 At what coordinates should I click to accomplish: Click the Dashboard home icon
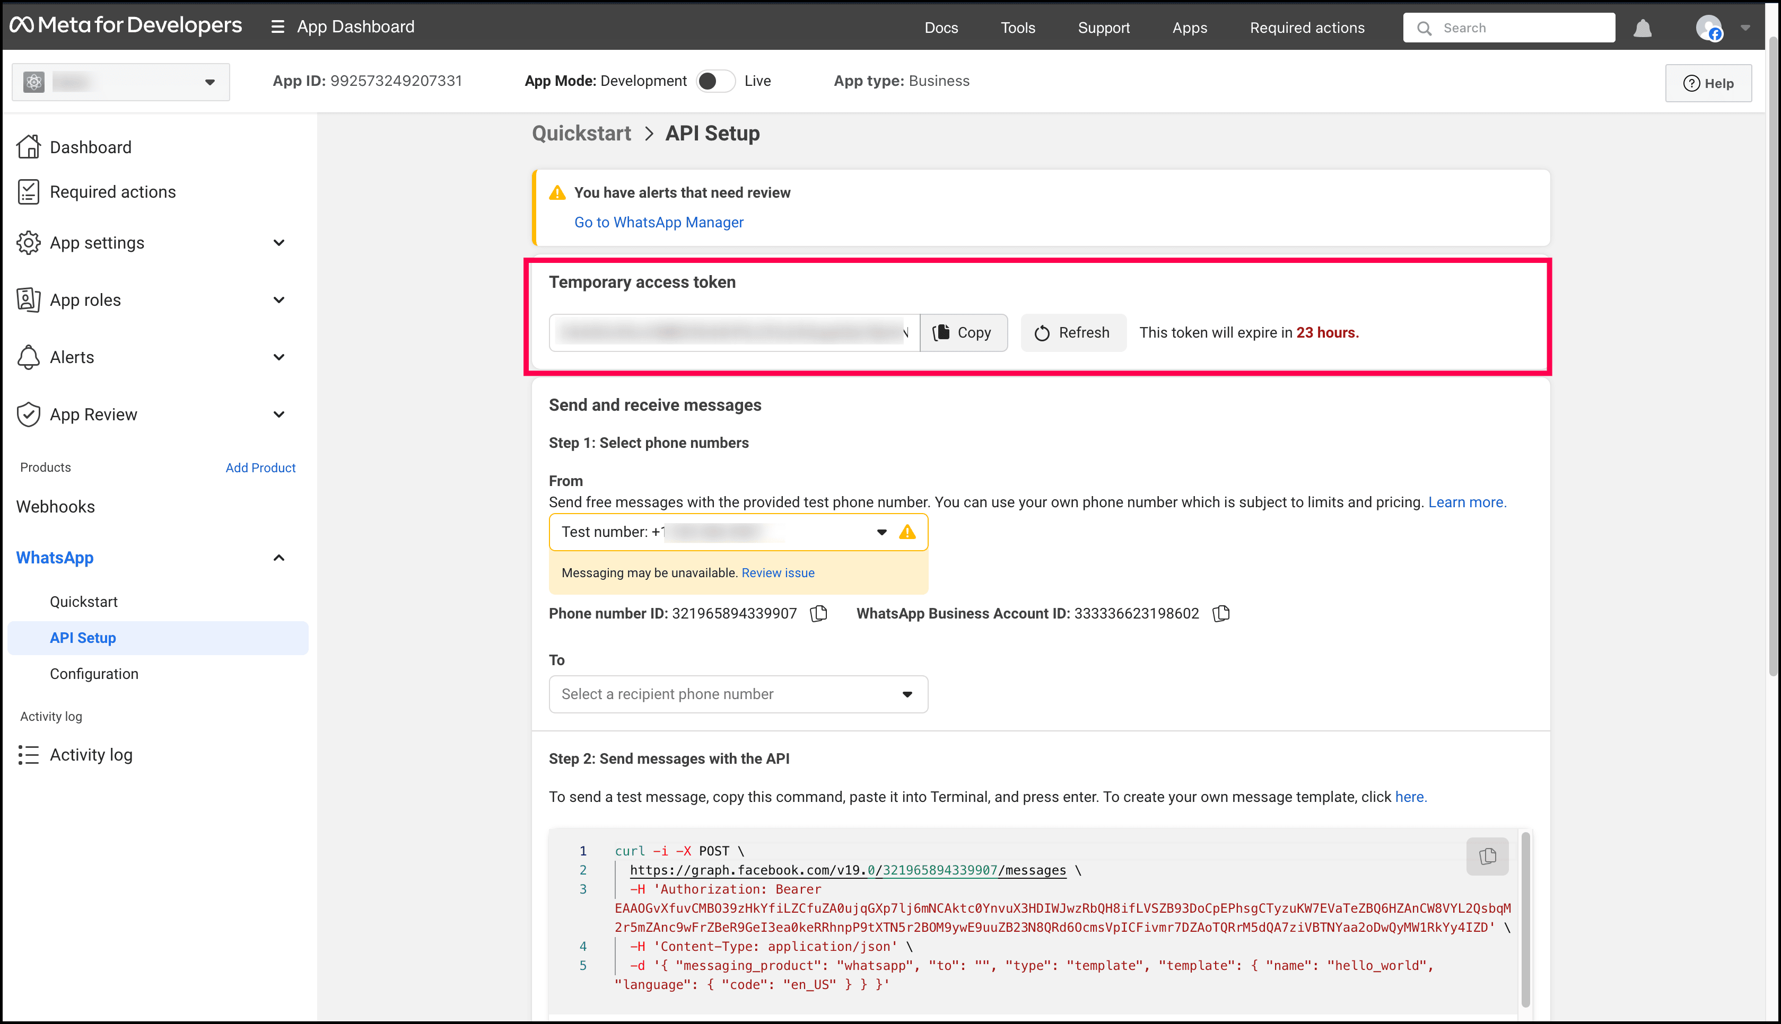[28, 147]
